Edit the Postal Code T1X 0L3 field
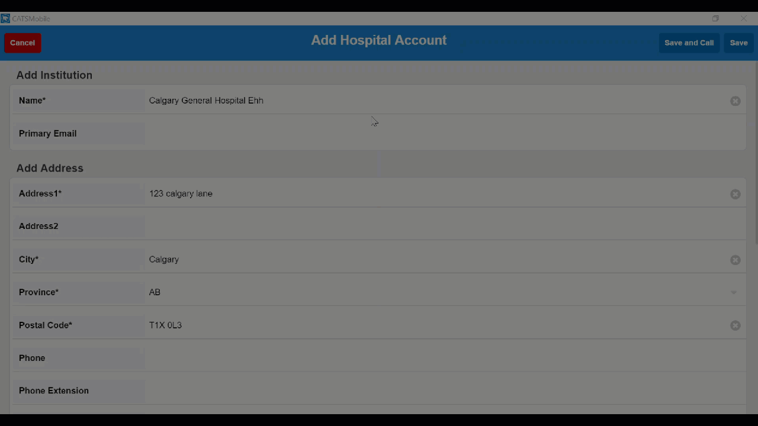 [x=438, y=325]
